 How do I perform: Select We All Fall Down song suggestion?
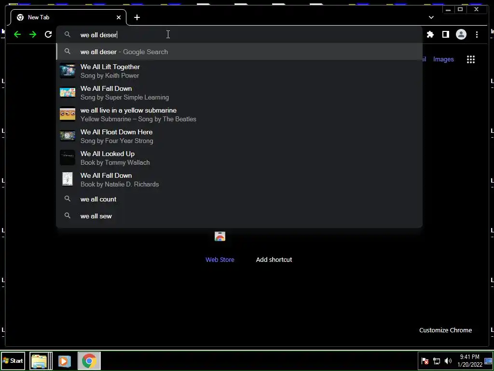(x=239, y=93)
